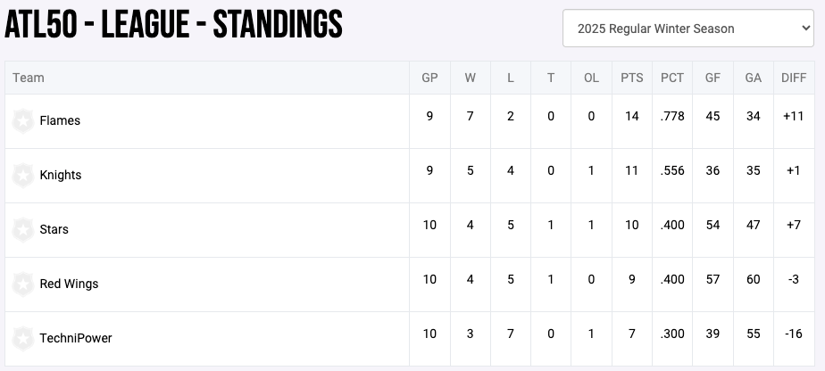
Task: Click the Stars team logo icon
Action: click(x=23, y=230)
